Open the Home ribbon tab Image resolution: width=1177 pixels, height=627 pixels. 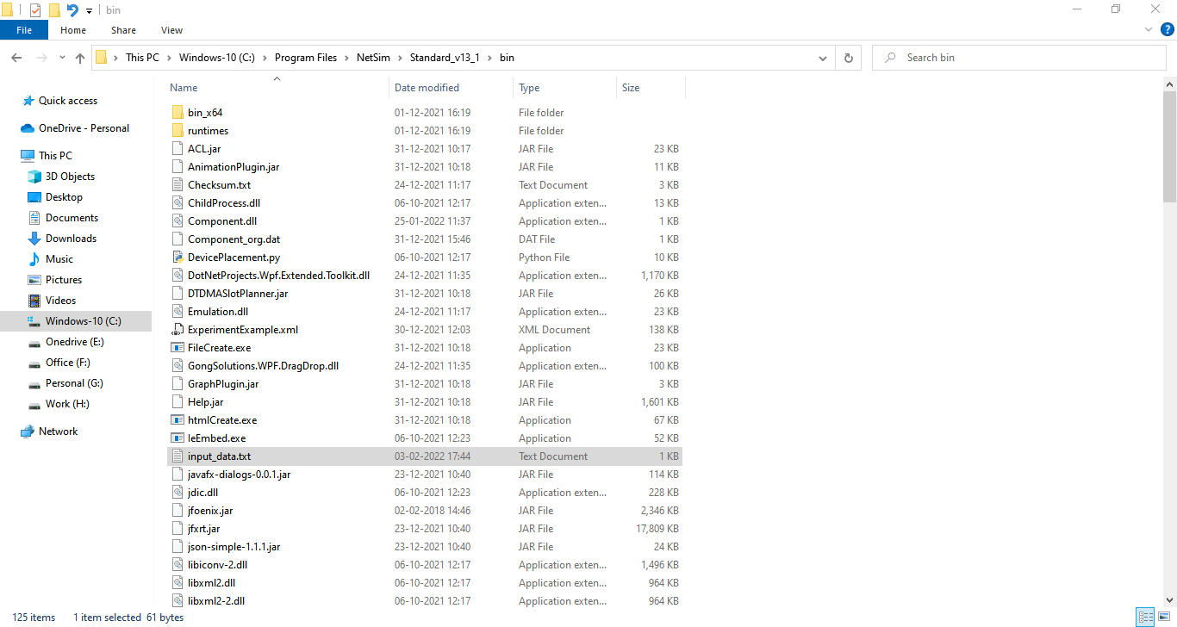pos(73,30)
